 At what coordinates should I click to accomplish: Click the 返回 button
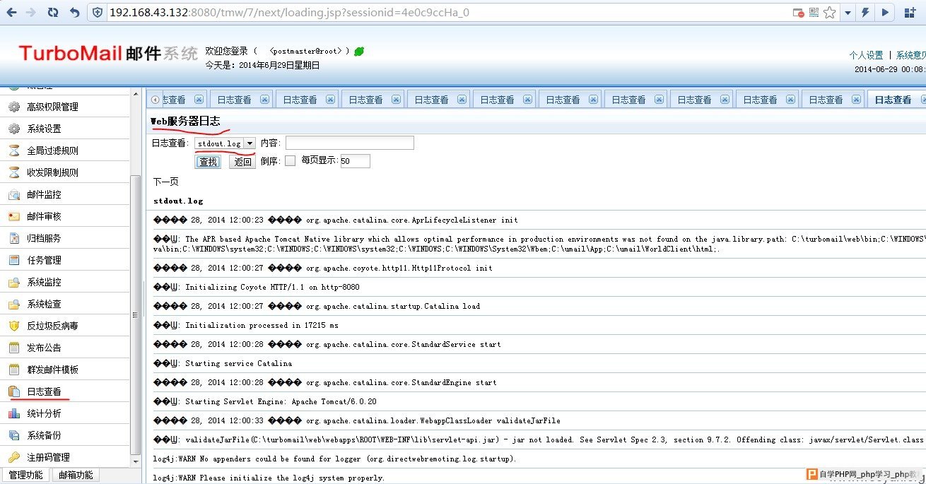pyautogui.click(x=242, y=162)
